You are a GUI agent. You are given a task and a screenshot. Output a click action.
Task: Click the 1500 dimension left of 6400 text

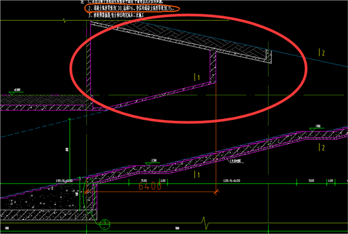pos(144,181)
